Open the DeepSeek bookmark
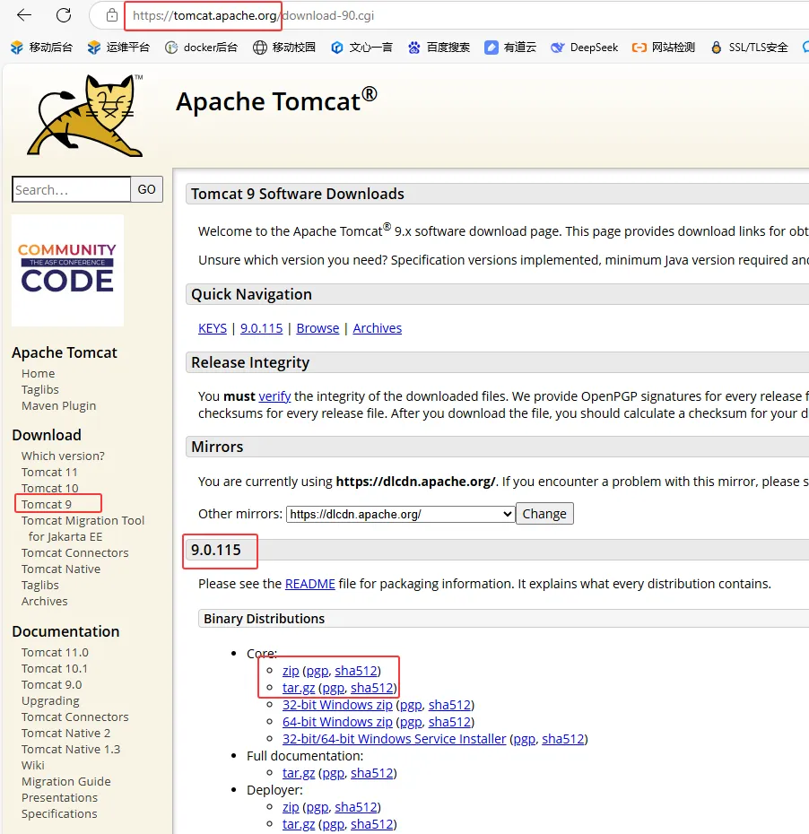This screenshot has height=834, width=809. click(x=584, y=48)
